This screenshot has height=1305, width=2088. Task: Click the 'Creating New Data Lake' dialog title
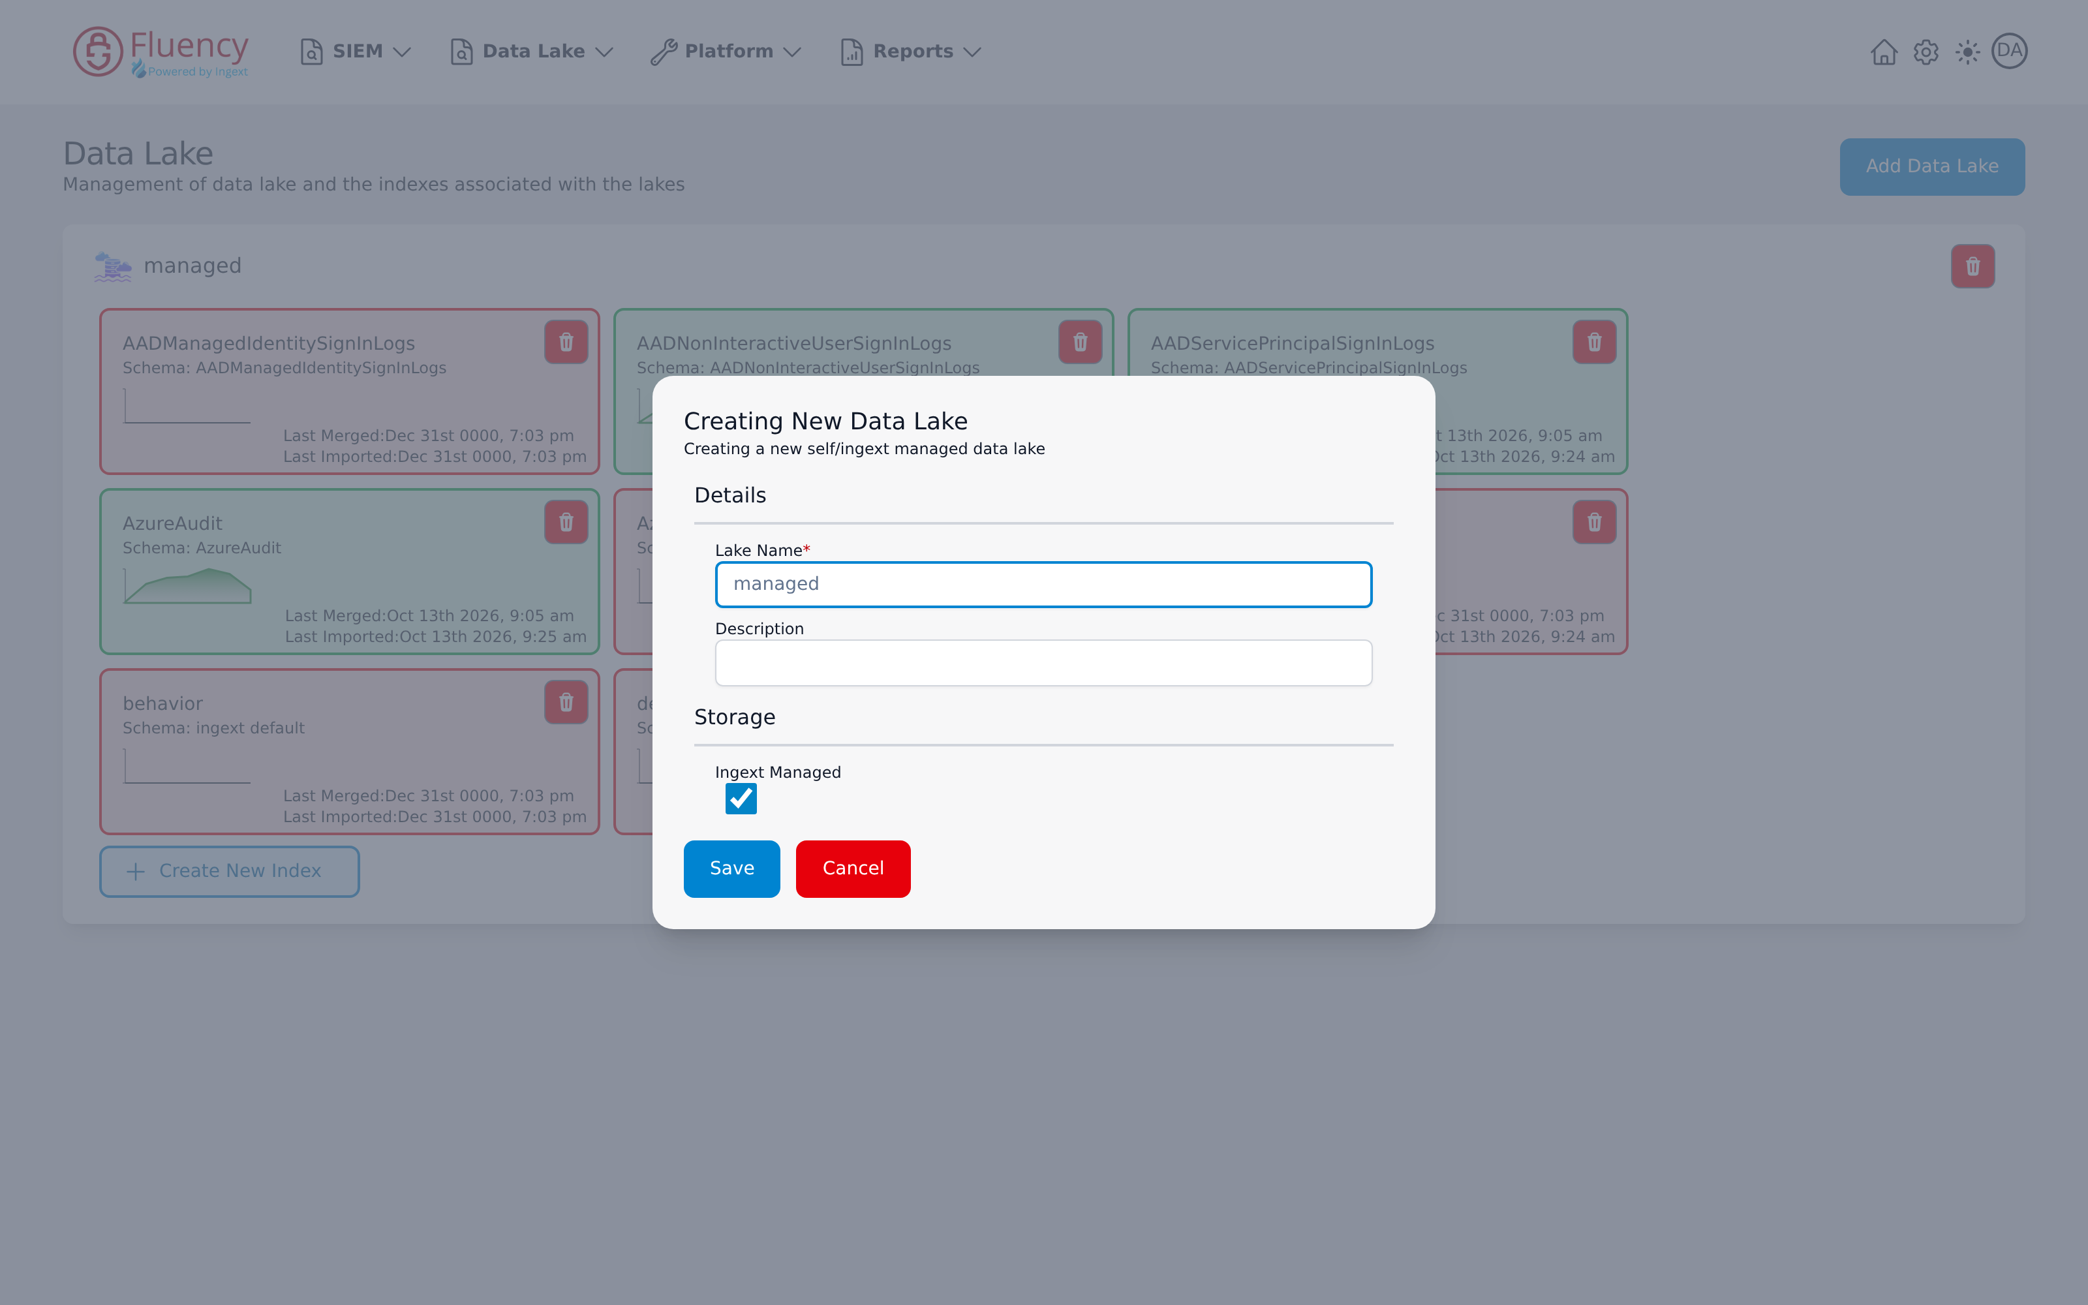point(825,422)
